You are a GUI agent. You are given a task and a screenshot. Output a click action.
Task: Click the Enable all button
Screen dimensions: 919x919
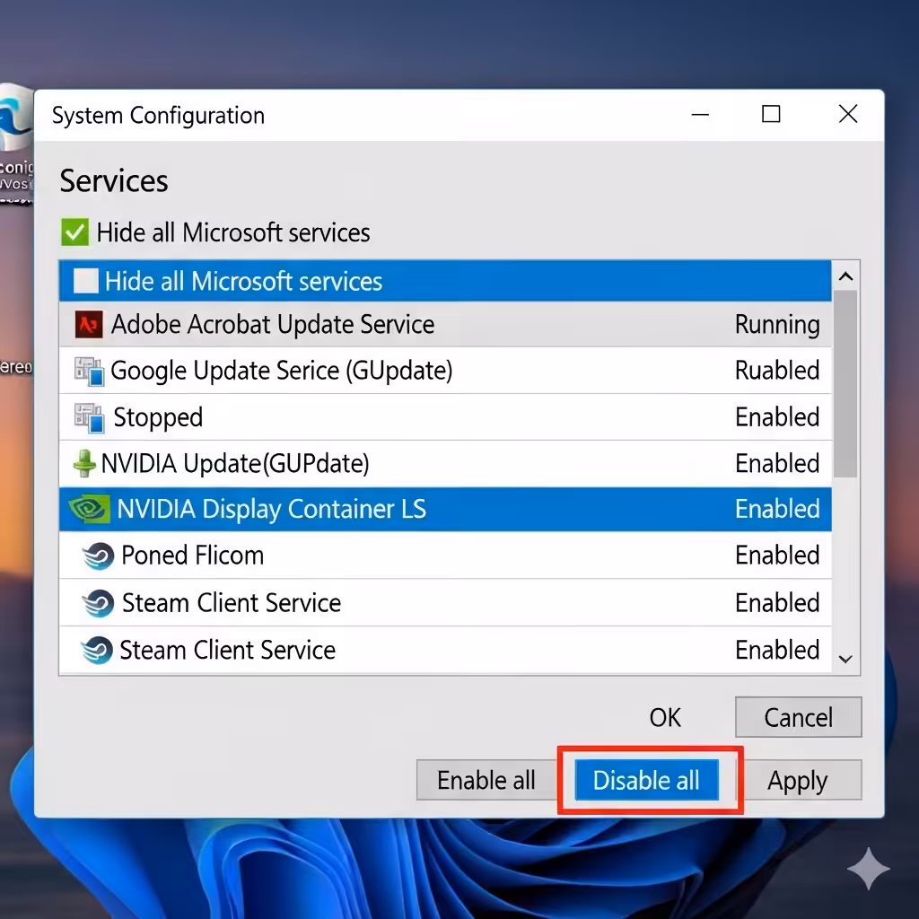pos(486,781)
